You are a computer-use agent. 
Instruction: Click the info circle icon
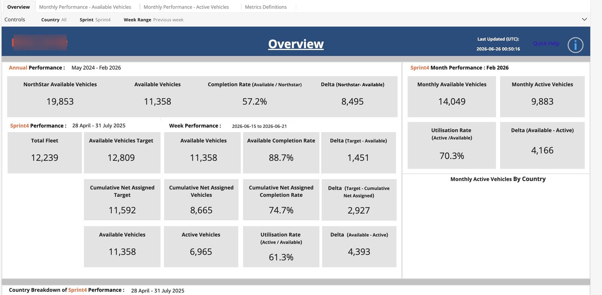(575, 45)
